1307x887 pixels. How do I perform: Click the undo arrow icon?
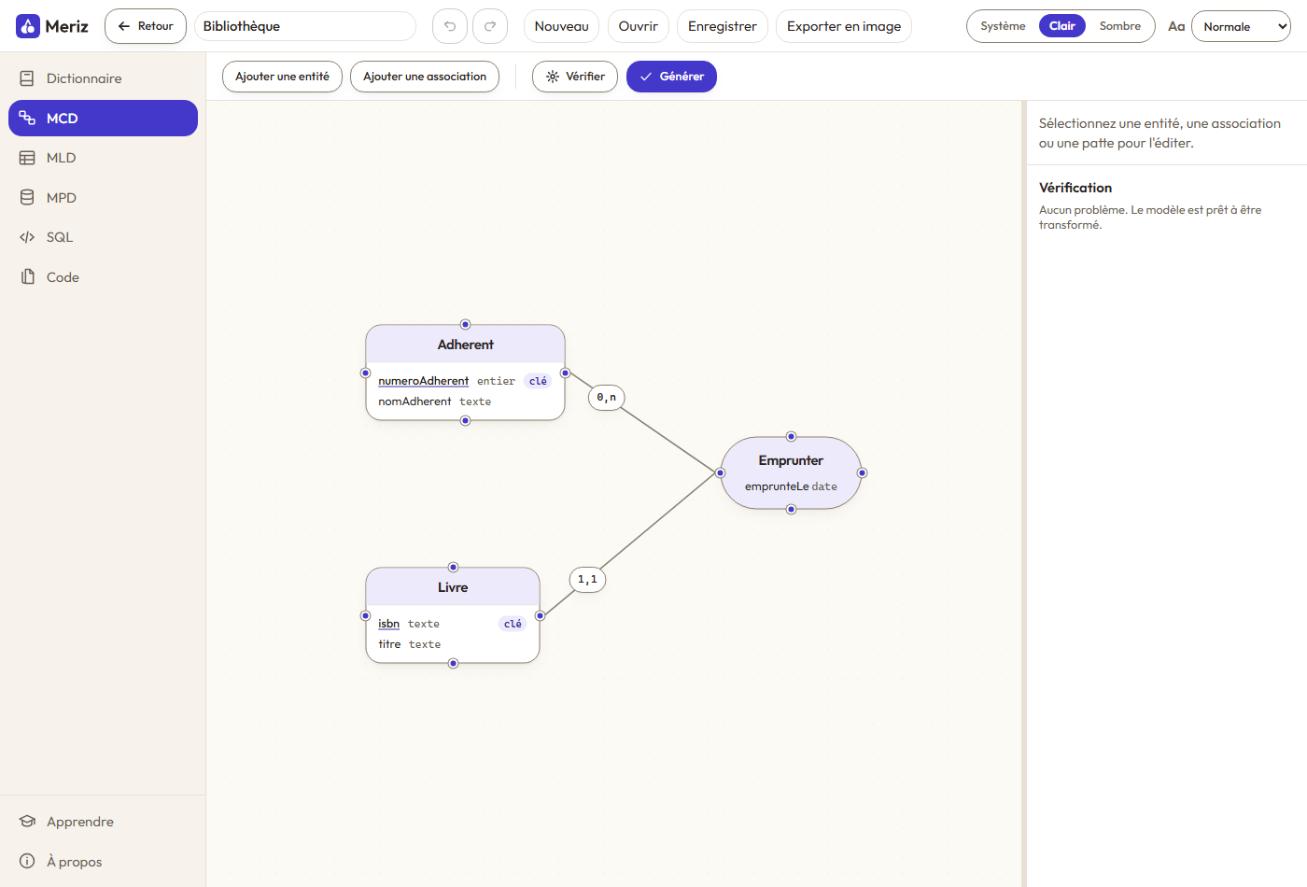coord(449,26)
